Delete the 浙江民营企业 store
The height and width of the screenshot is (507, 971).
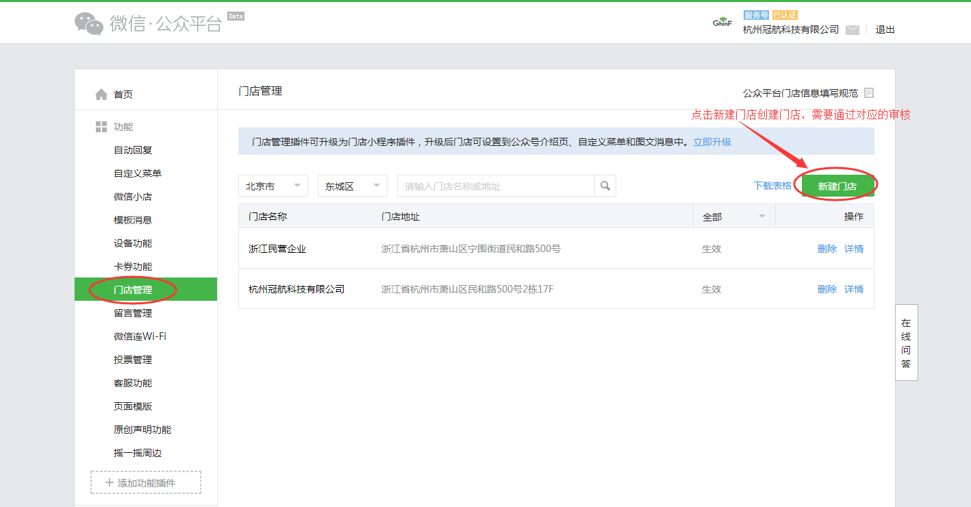(827, 249)
